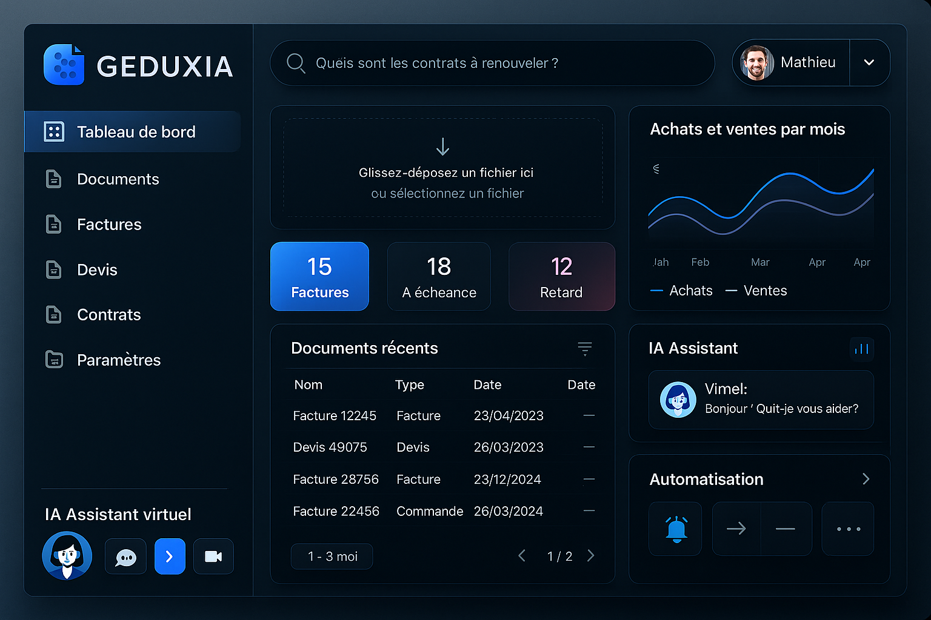
Task: Click the video camera icon for IA Assistant
Action: [x=213, y=556]
